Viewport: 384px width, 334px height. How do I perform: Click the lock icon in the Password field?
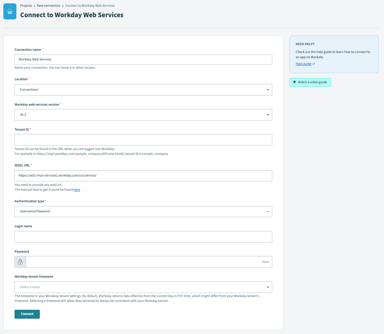click(x=20, y=261)
